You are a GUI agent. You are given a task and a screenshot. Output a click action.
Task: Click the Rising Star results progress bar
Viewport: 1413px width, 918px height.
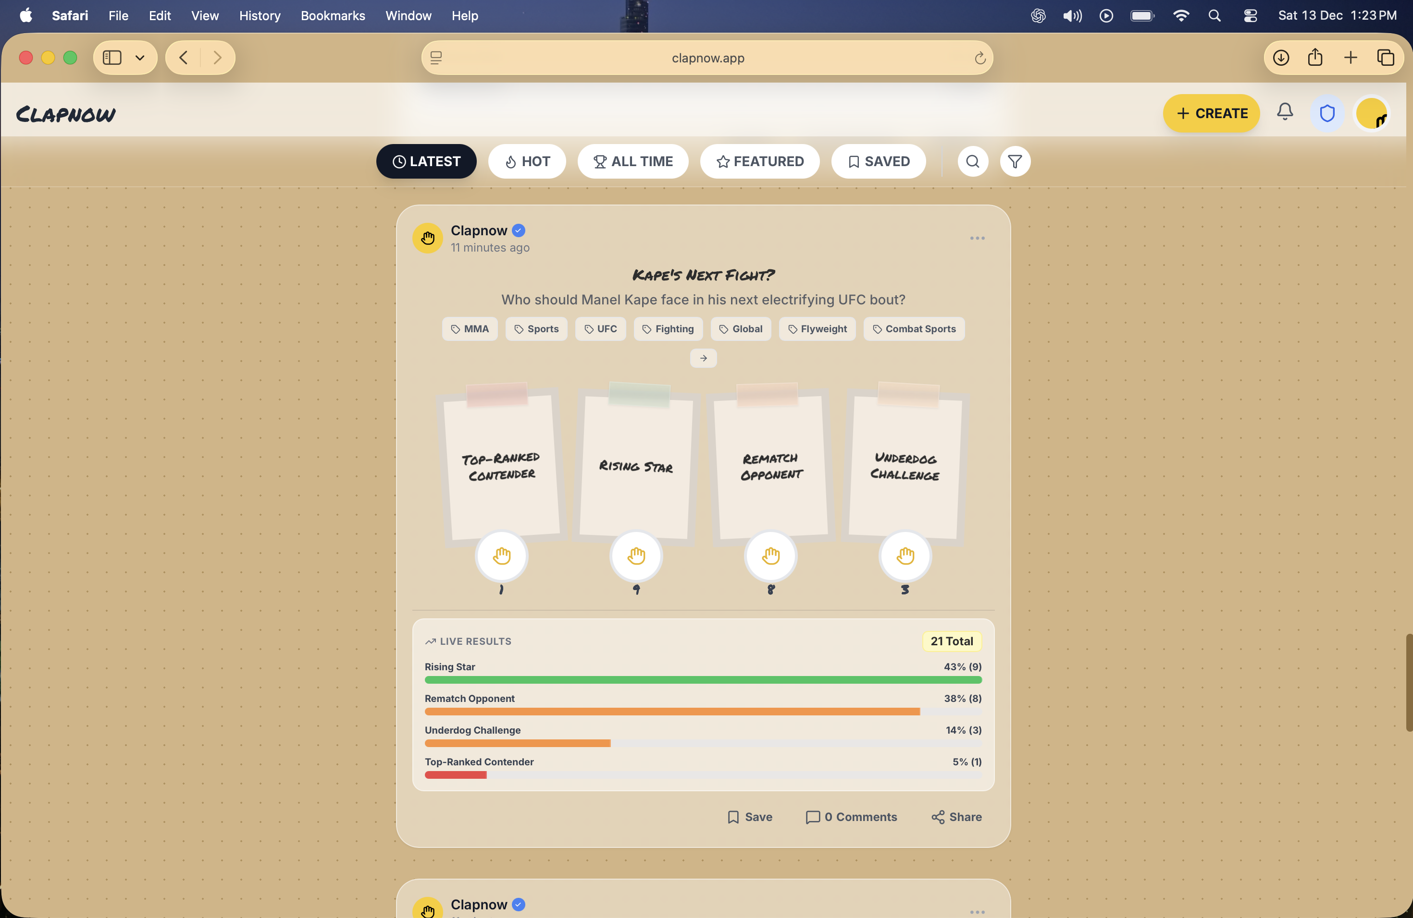click(703, 680)
